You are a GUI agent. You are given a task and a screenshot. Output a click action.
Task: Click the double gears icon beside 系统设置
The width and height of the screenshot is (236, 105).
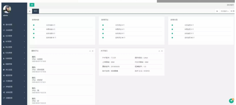pyautogui.click(x=4, y=93)
